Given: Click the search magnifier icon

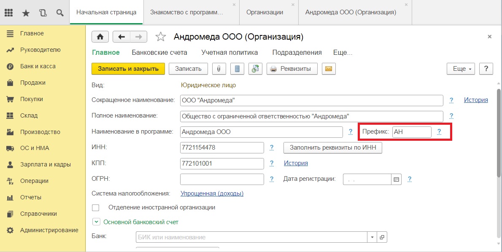Looking at the screenshot, I should click(59, 13).
